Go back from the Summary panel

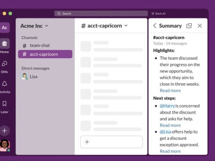(x=155, y=26)
